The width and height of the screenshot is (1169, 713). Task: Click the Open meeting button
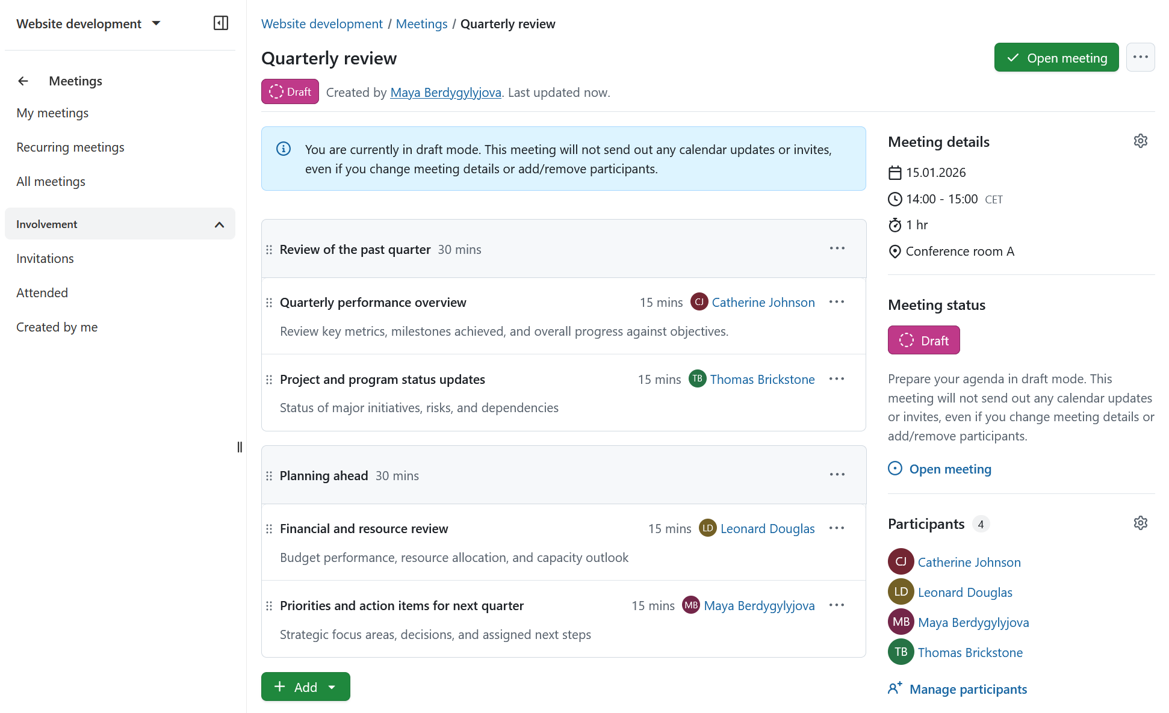pos(1056,57)
